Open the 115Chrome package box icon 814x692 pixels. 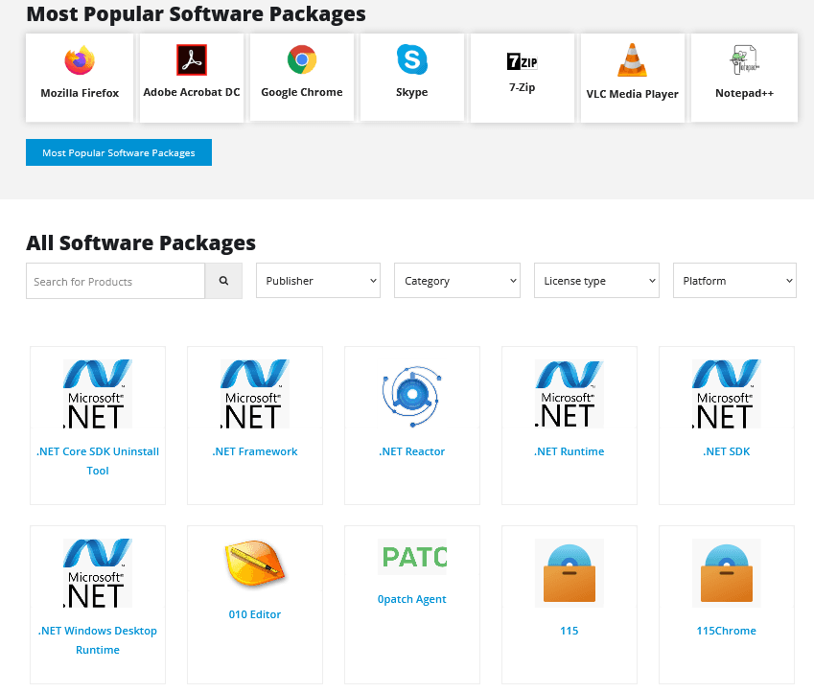point(726,573)
